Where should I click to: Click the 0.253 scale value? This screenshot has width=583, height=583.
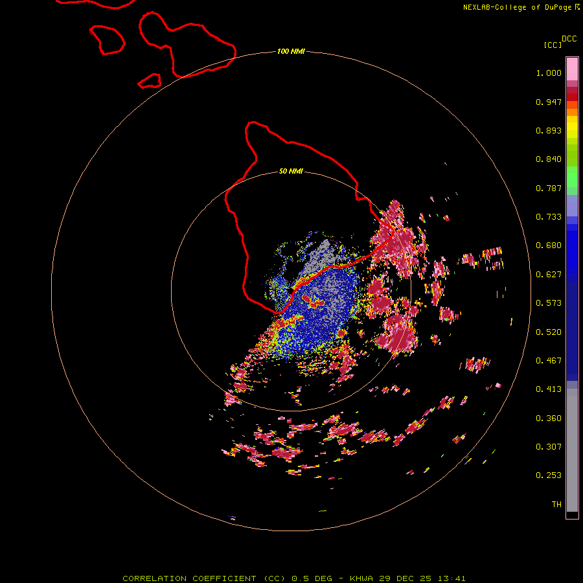(549, 475)
